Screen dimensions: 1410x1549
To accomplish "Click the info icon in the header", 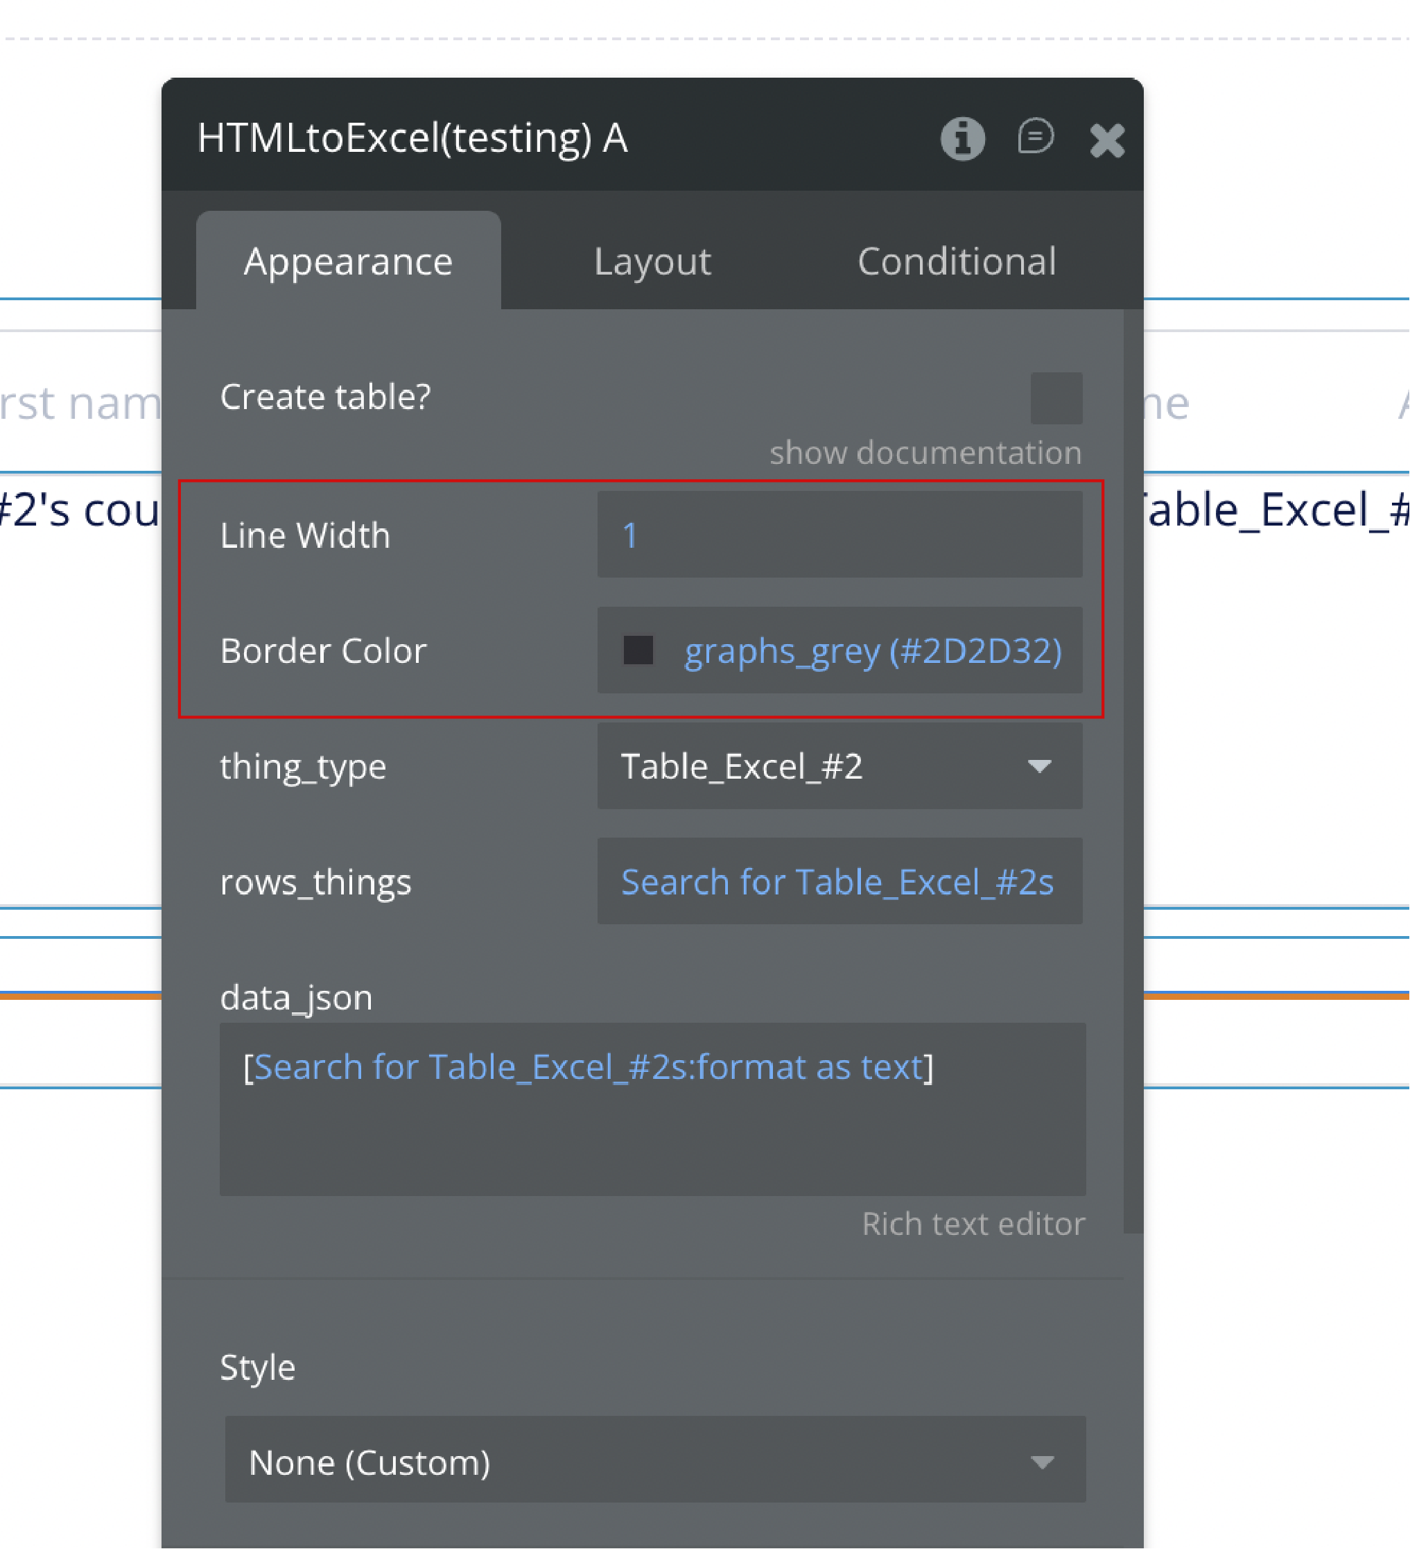I will point(962,139).
